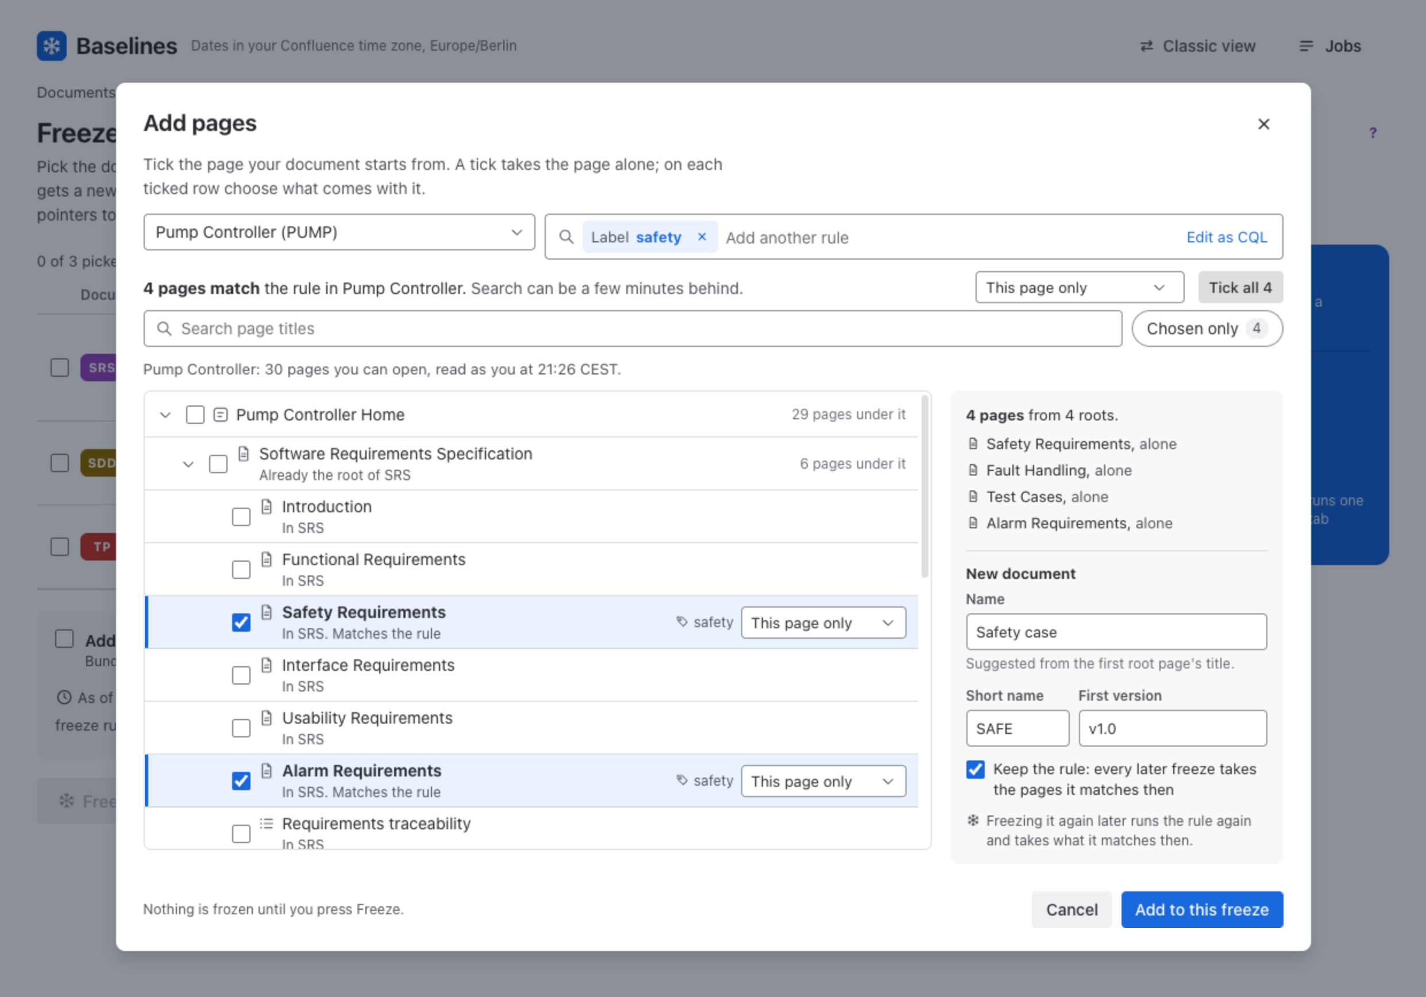Click the Short name field SAFE

point(1018,728)
